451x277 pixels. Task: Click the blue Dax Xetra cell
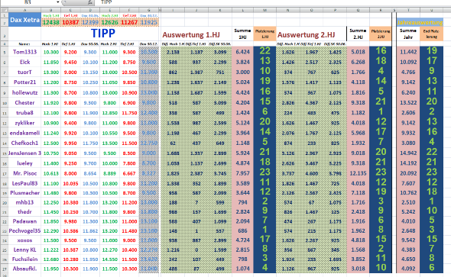(24, 20)
